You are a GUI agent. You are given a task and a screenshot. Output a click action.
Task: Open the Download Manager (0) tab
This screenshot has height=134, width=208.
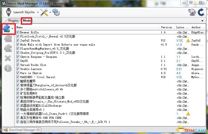click(22, 130)
